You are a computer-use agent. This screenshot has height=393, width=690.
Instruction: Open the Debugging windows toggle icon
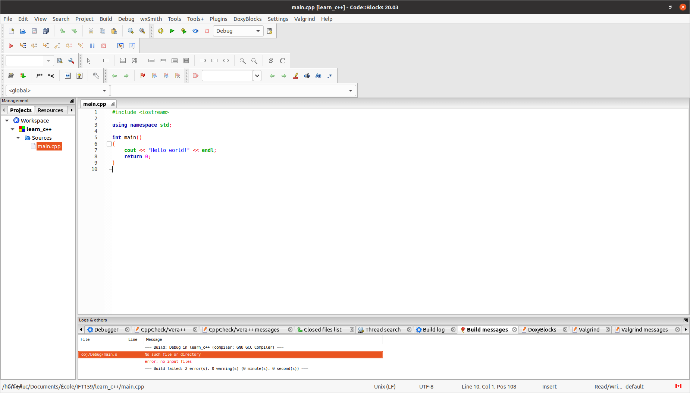120,45
